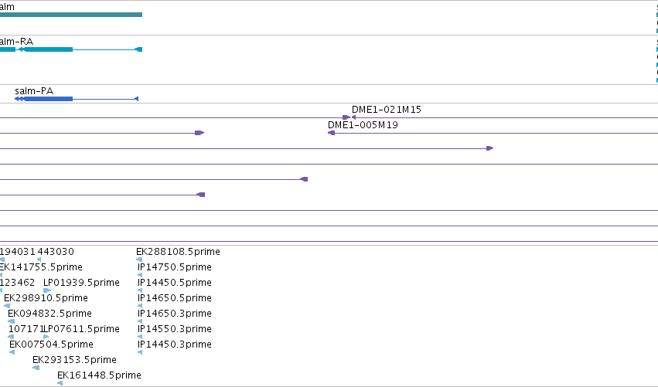Select the IP14450.5prime EST label
The image size is (658, 387).
[175, 283]
